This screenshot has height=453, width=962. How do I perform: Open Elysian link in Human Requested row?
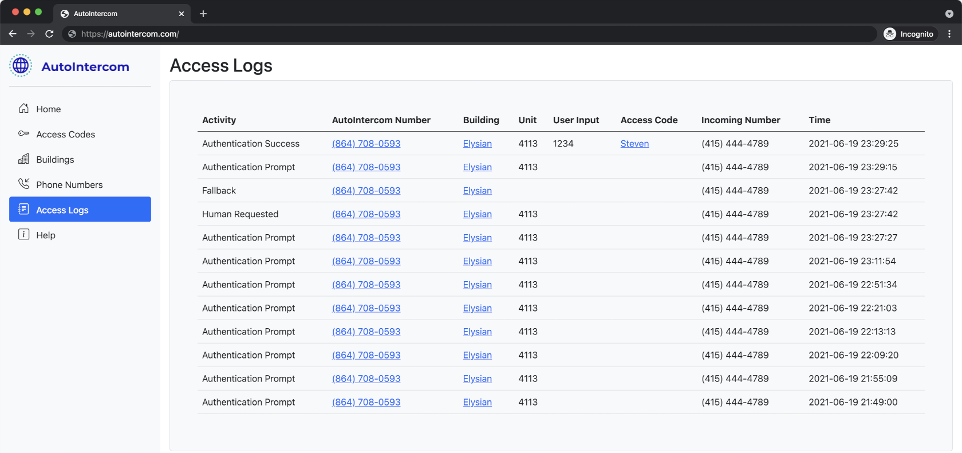478,214
